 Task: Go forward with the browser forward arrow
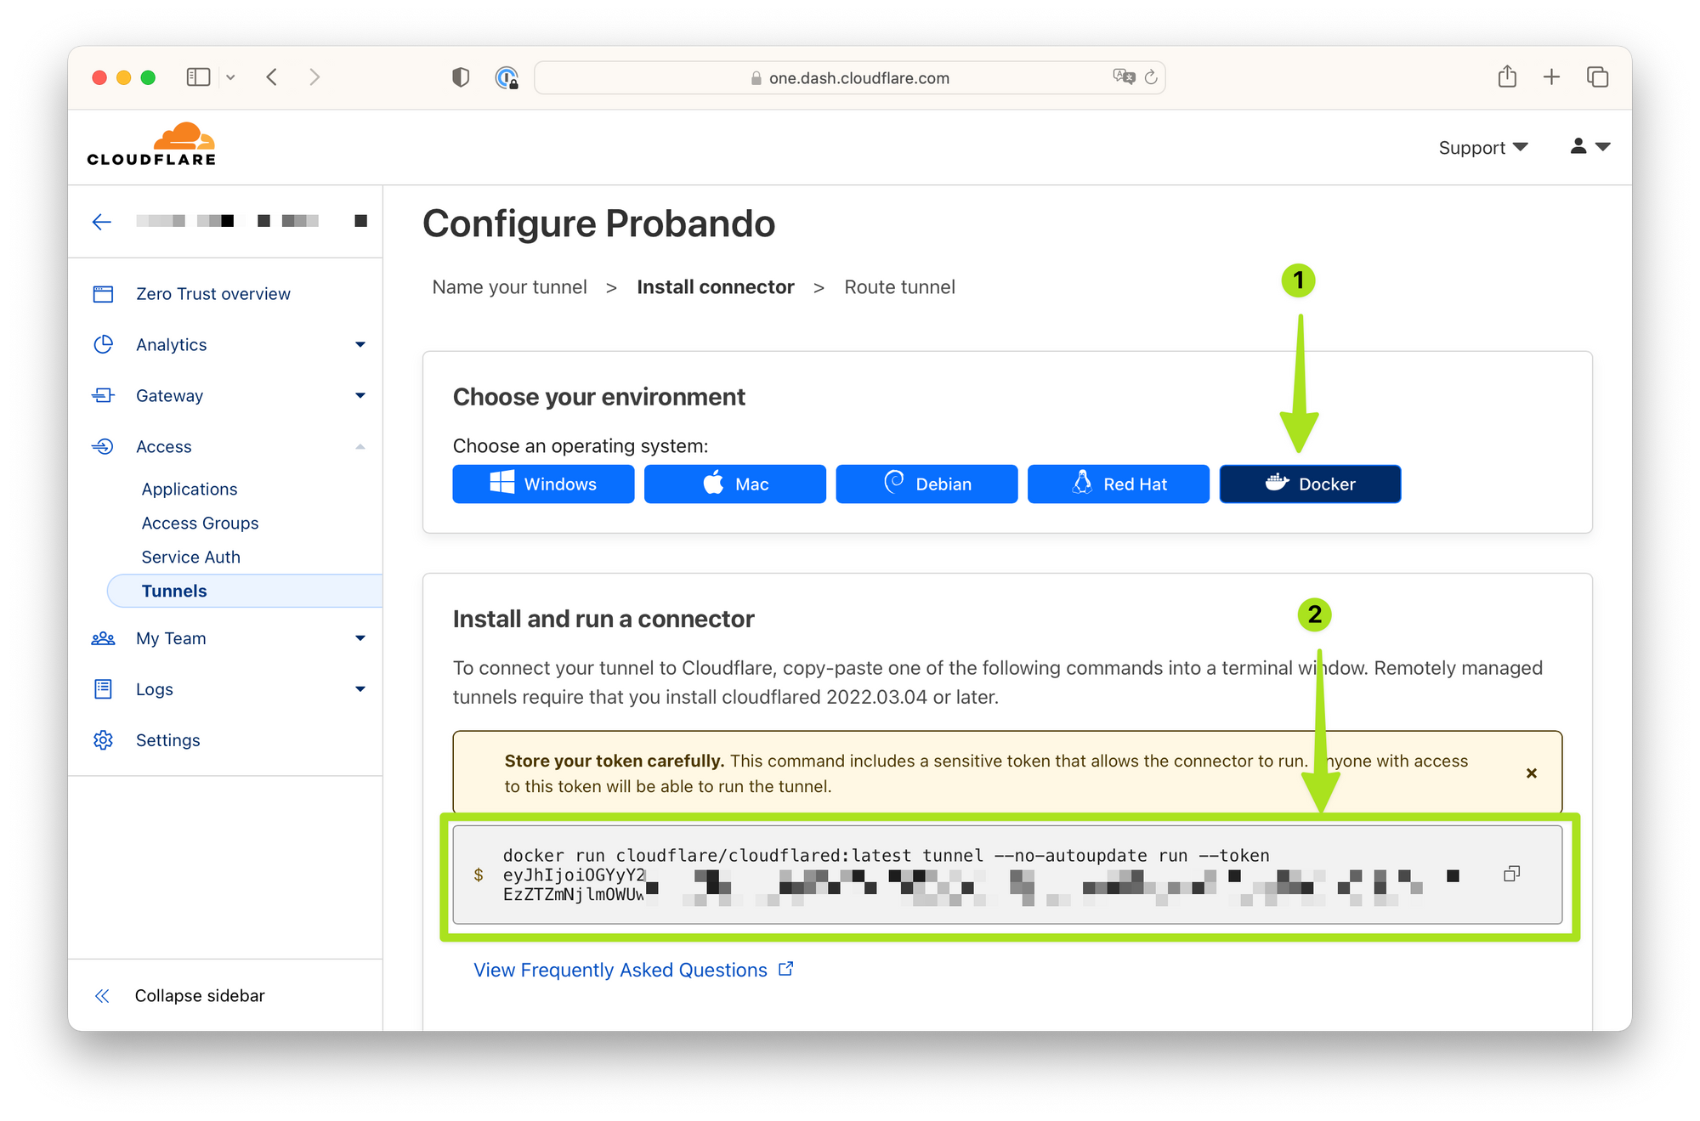click(314, 77)
